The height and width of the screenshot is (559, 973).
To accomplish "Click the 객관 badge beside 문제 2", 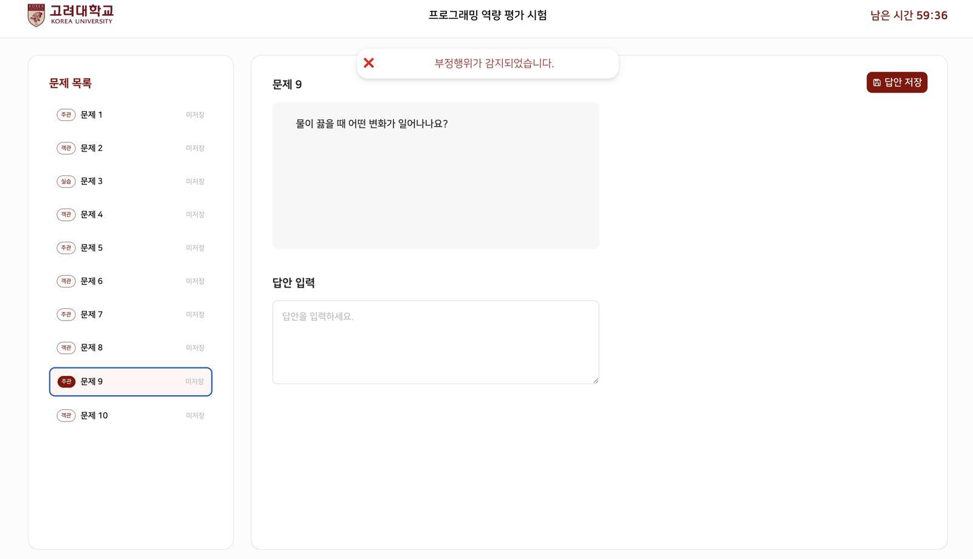I will click(x=66, y=148).
